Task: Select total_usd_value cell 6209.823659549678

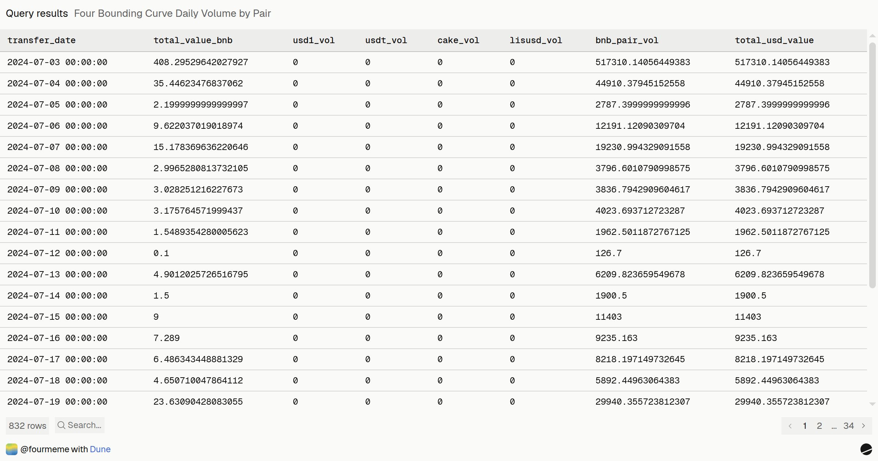Action: 780,274
